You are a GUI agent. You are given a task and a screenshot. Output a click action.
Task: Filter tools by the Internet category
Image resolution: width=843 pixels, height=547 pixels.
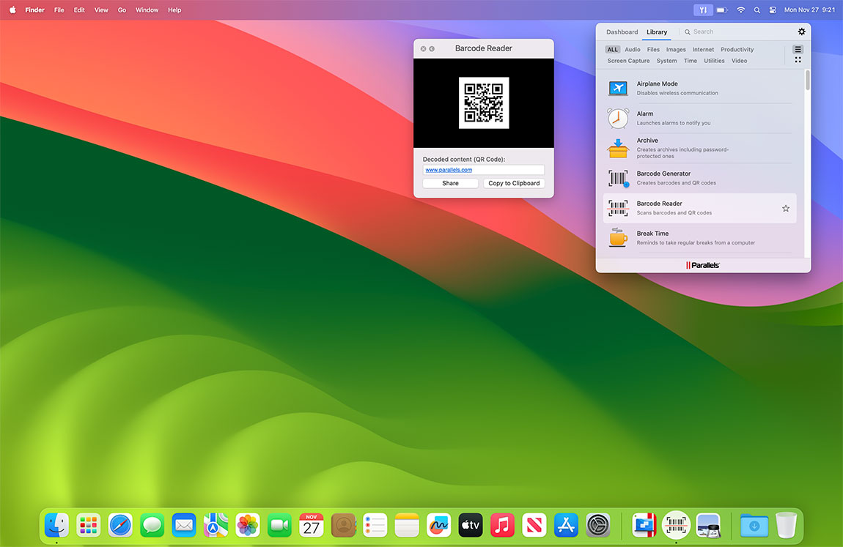(703, 49)
